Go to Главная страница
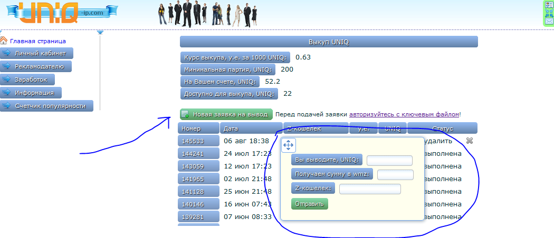Screen dimensions: 554x238 coord(38,41)
